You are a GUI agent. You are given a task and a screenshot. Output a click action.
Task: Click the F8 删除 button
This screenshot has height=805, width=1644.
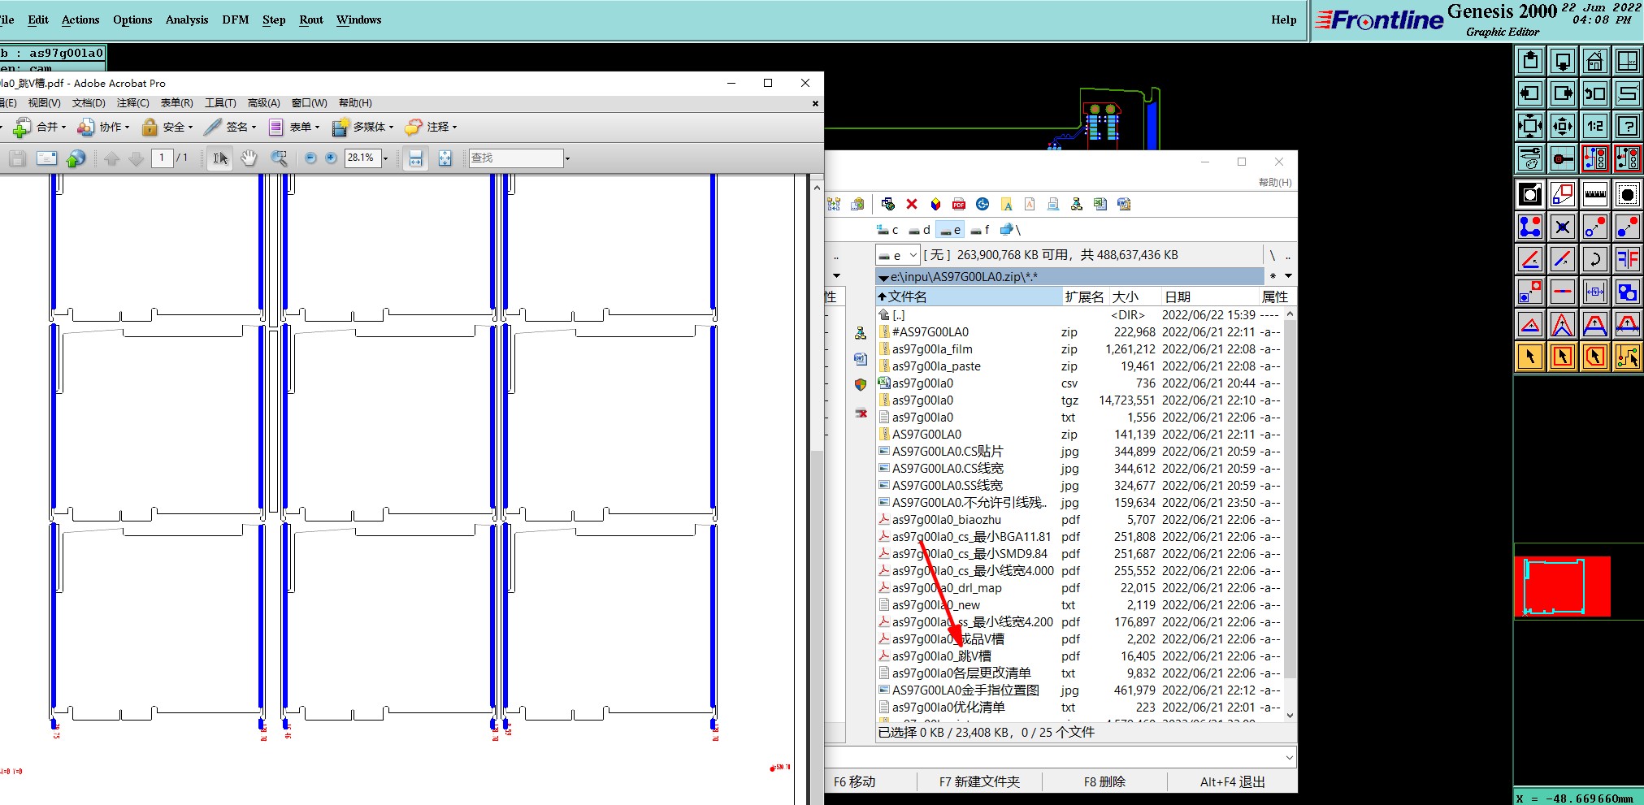pos(1104,781)
